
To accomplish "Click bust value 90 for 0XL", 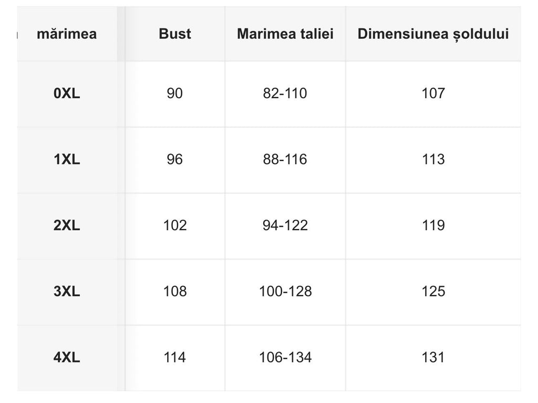I will pyautogui.click(x=174, y=94).
